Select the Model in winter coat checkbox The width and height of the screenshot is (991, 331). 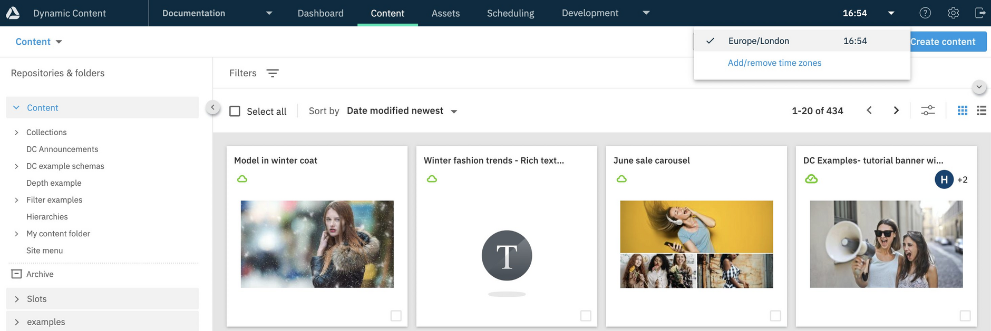coord(396,316)
